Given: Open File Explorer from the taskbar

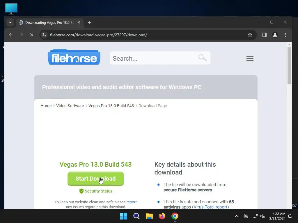Looking at the screenshot, I should tap(149, 216).
